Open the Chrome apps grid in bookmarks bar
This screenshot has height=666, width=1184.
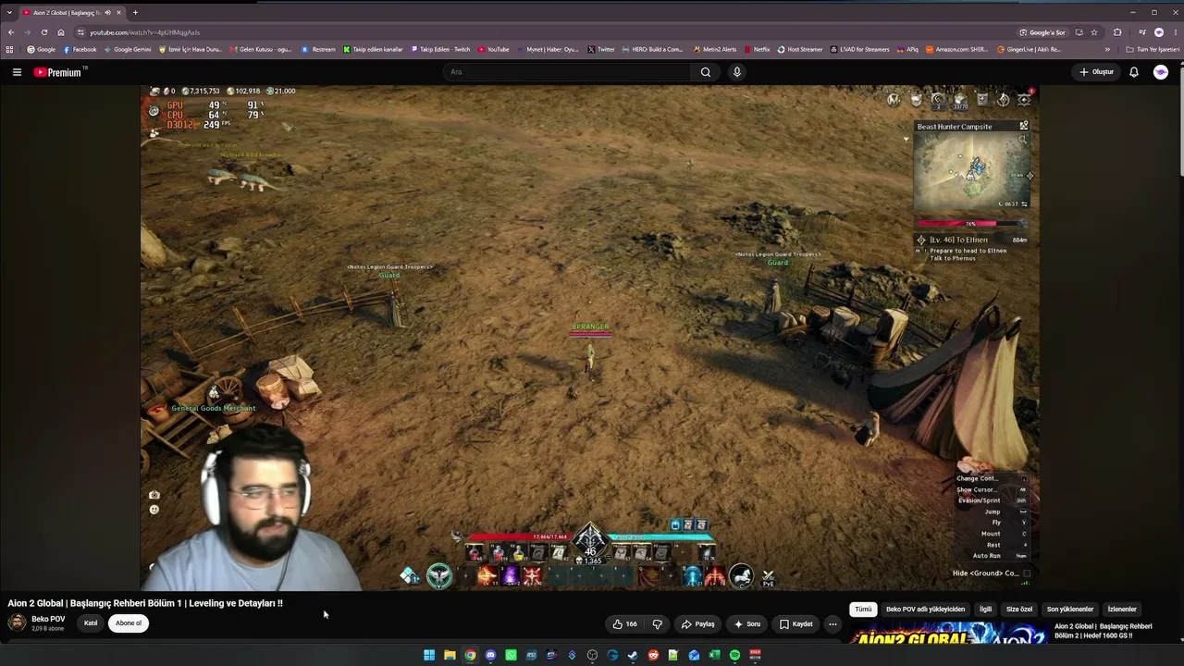pos(10,49)
